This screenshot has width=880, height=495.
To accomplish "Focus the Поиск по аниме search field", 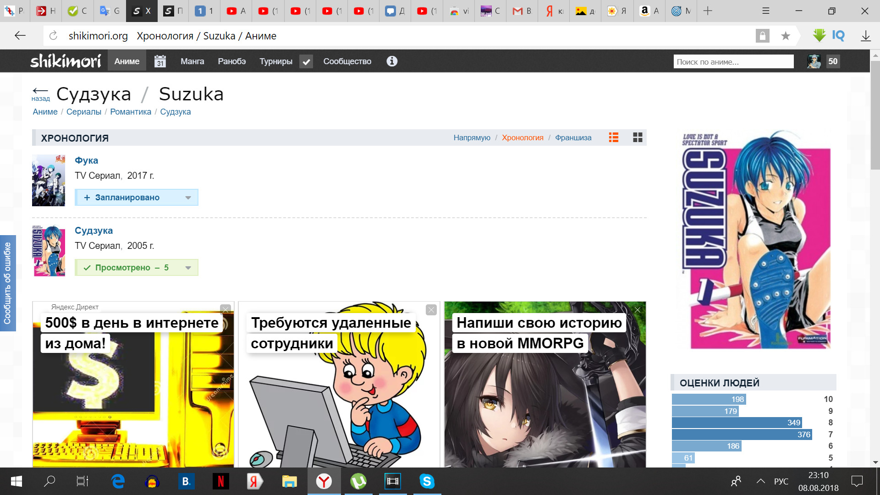I will click(733, 62).
